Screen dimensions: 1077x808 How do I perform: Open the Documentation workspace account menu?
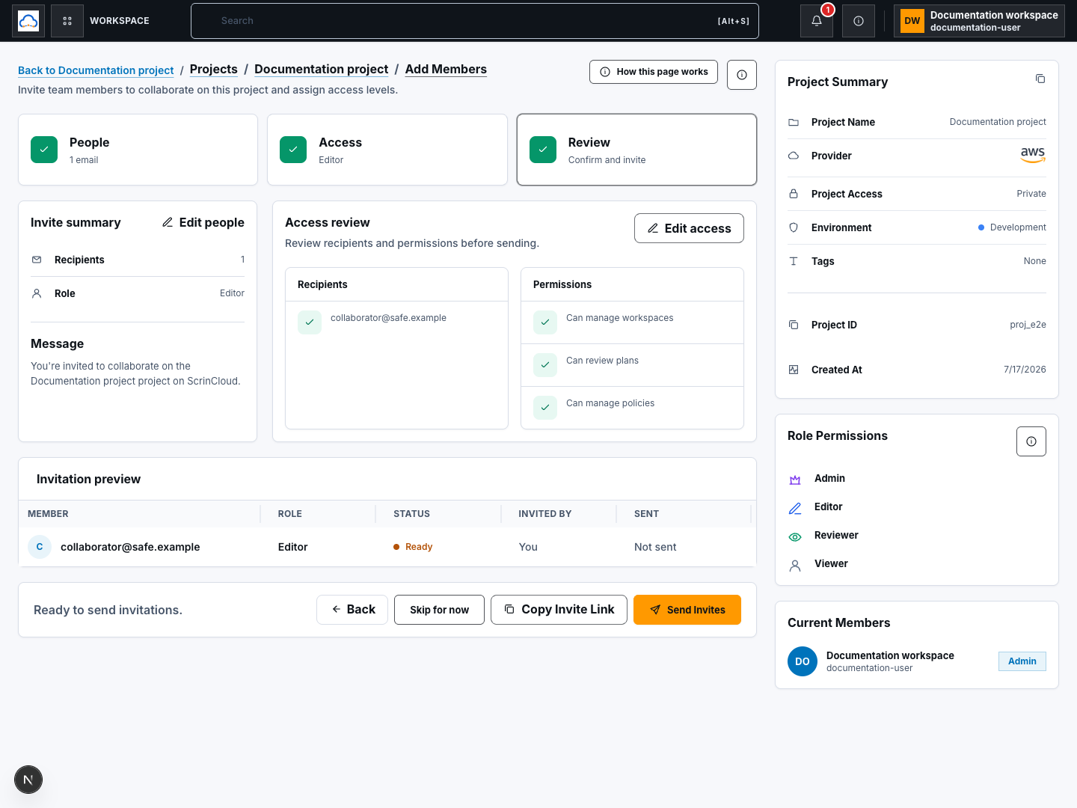pos(979,21)
